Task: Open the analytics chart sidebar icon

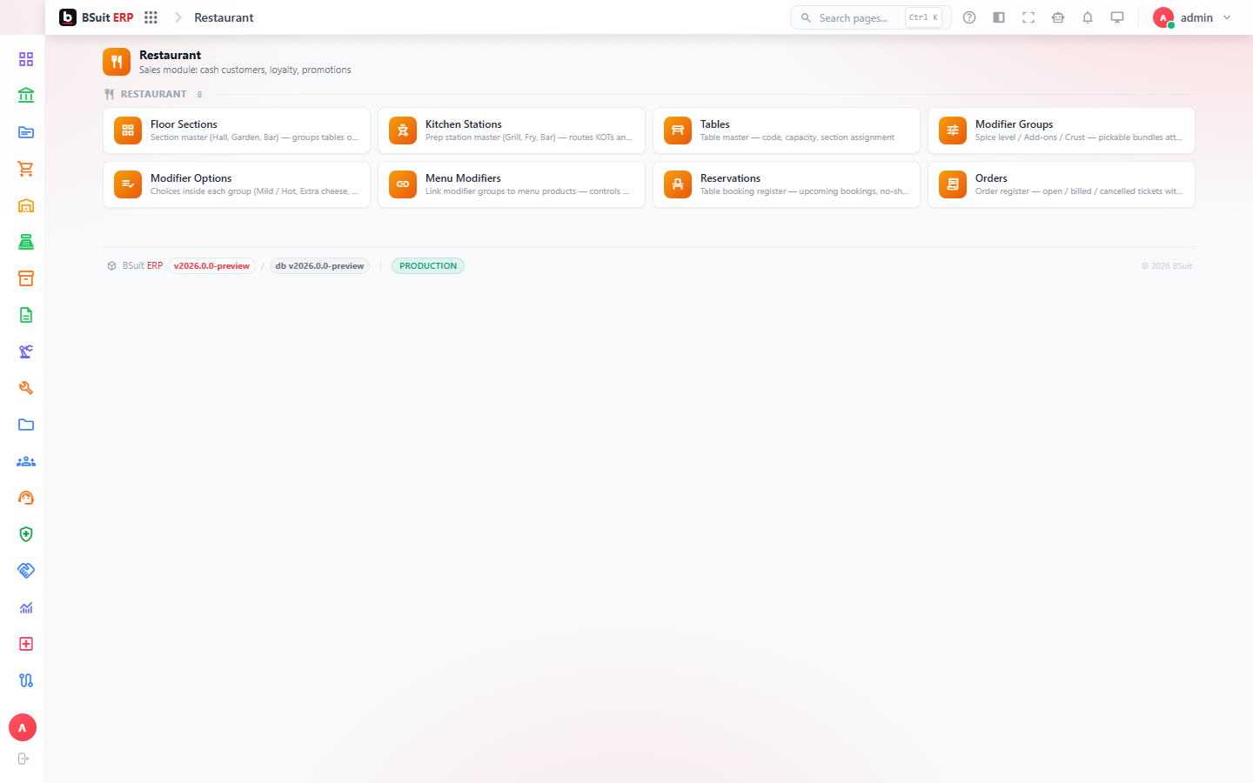Action: click(26, 607)
